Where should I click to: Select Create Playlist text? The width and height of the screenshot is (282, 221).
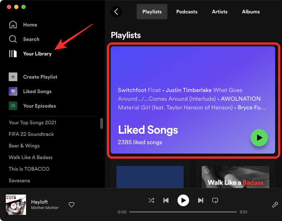click(x=40, y=77)
